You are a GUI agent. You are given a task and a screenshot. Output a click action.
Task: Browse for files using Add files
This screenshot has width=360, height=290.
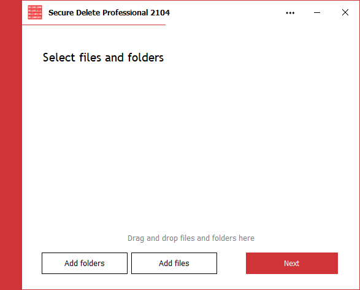click(174, 264)
